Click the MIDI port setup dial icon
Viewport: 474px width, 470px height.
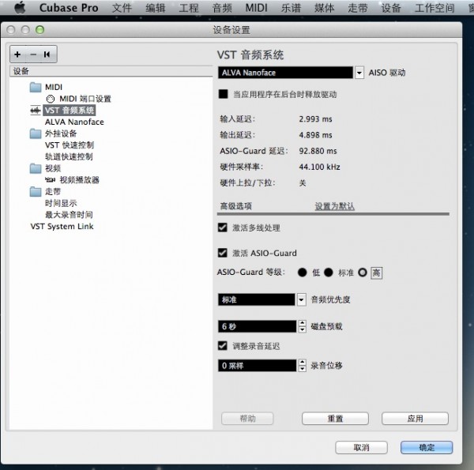tap(51, 99)
